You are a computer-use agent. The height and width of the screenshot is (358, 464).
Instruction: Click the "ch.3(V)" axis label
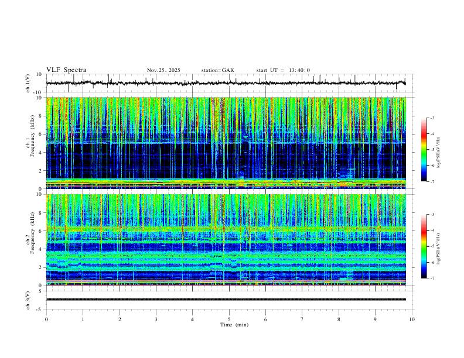click(28, 300)
